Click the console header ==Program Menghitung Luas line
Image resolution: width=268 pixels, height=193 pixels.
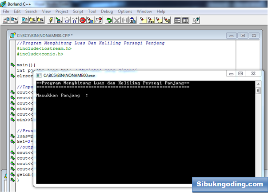tap(113, 83)
